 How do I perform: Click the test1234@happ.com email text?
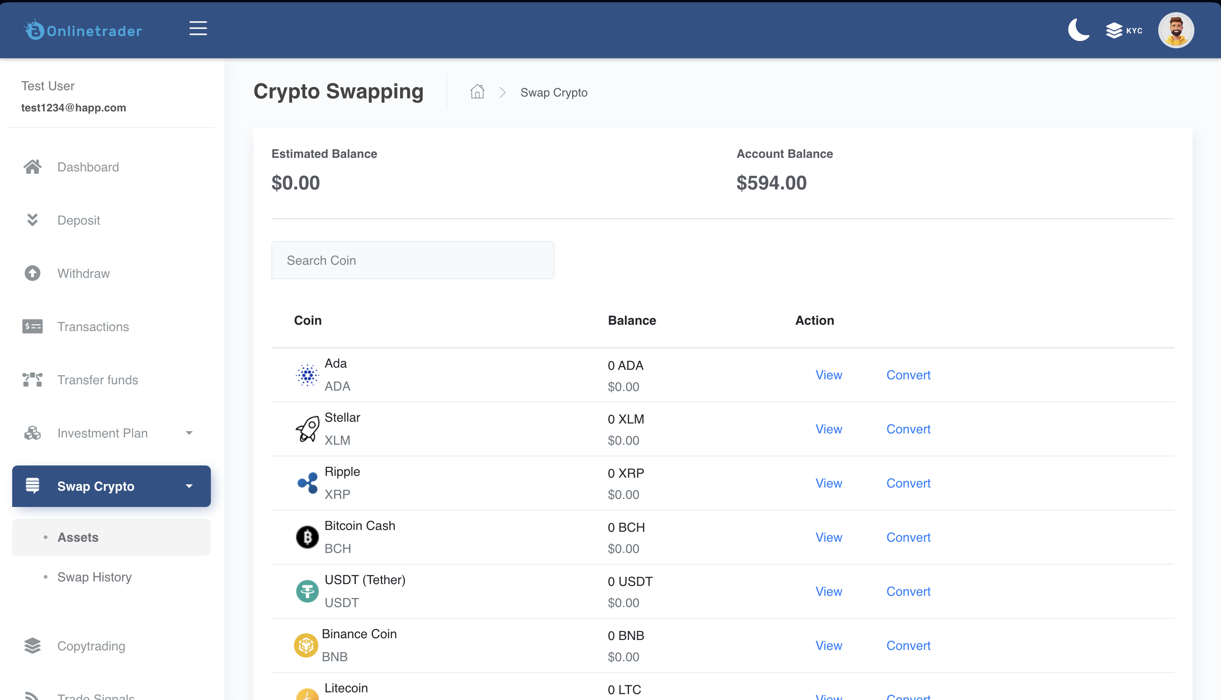tap(73, 108)
